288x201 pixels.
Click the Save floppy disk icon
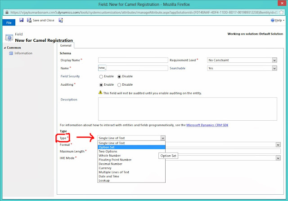pos(22,20)
